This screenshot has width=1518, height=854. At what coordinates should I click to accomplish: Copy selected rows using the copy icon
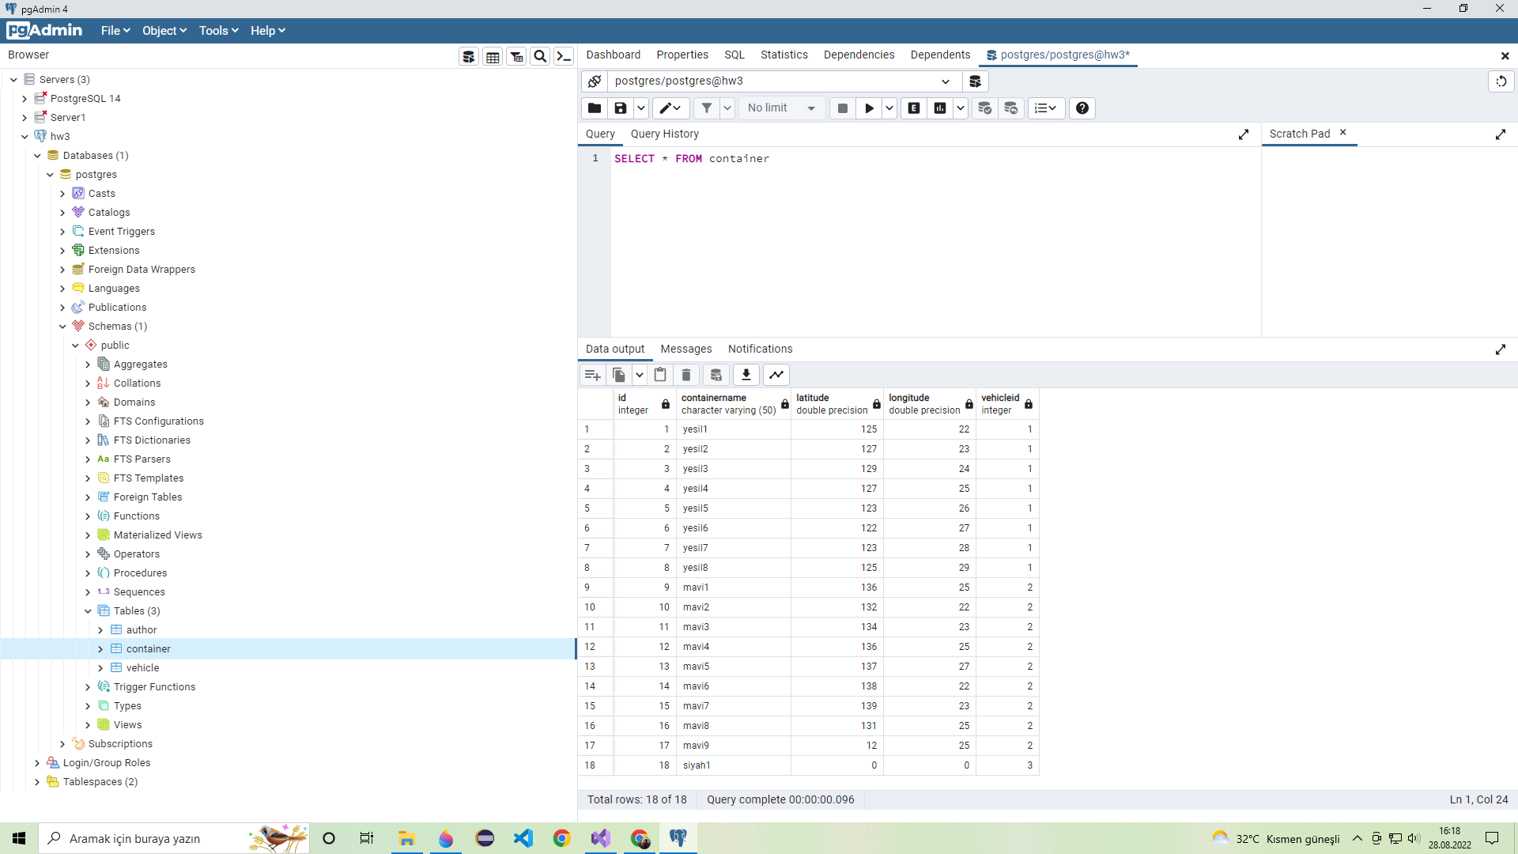618,374
